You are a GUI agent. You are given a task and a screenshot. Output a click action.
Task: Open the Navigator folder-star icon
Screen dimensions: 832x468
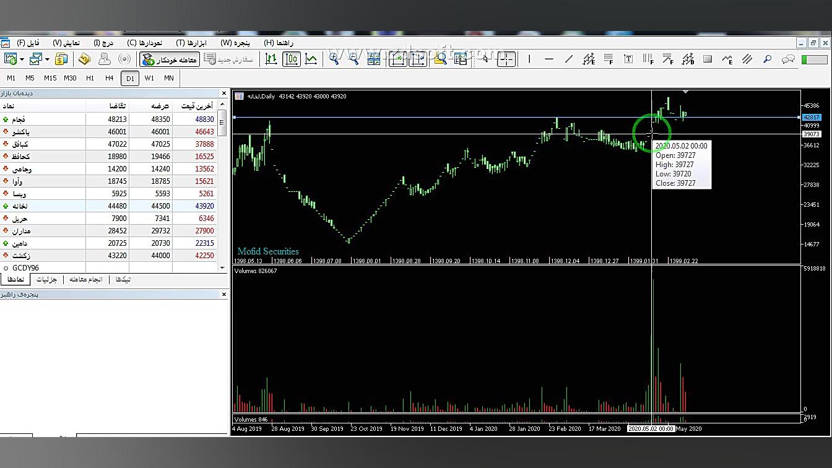coord(85,59)
